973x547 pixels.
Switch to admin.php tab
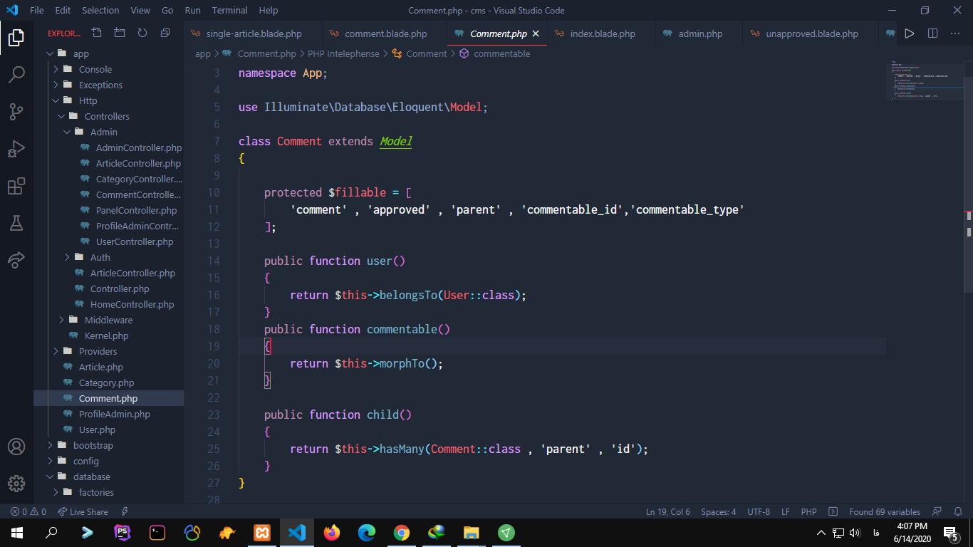[699, 33]
